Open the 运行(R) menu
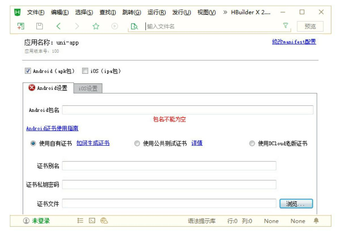The image size is (340, 234). point(157,12)
